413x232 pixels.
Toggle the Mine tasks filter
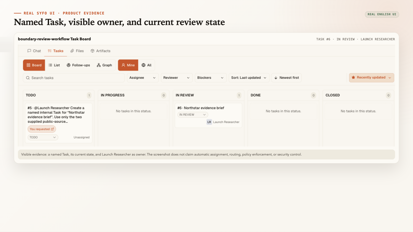tap(128, 65)
